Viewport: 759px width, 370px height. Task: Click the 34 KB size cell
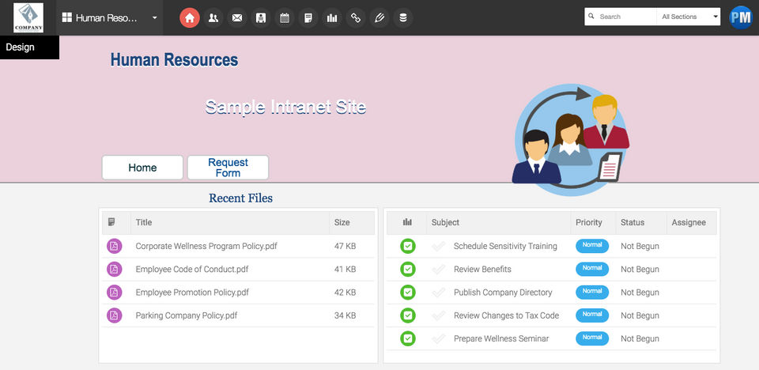[345, 315]
